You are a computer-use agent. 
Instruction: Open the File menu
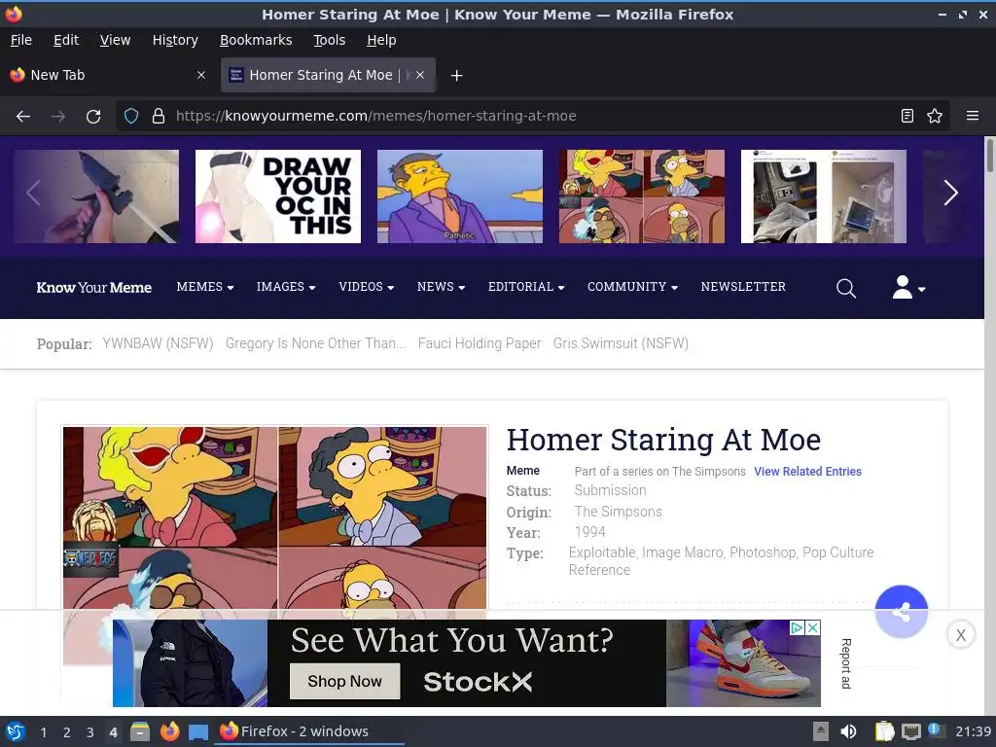click(21, 40)
